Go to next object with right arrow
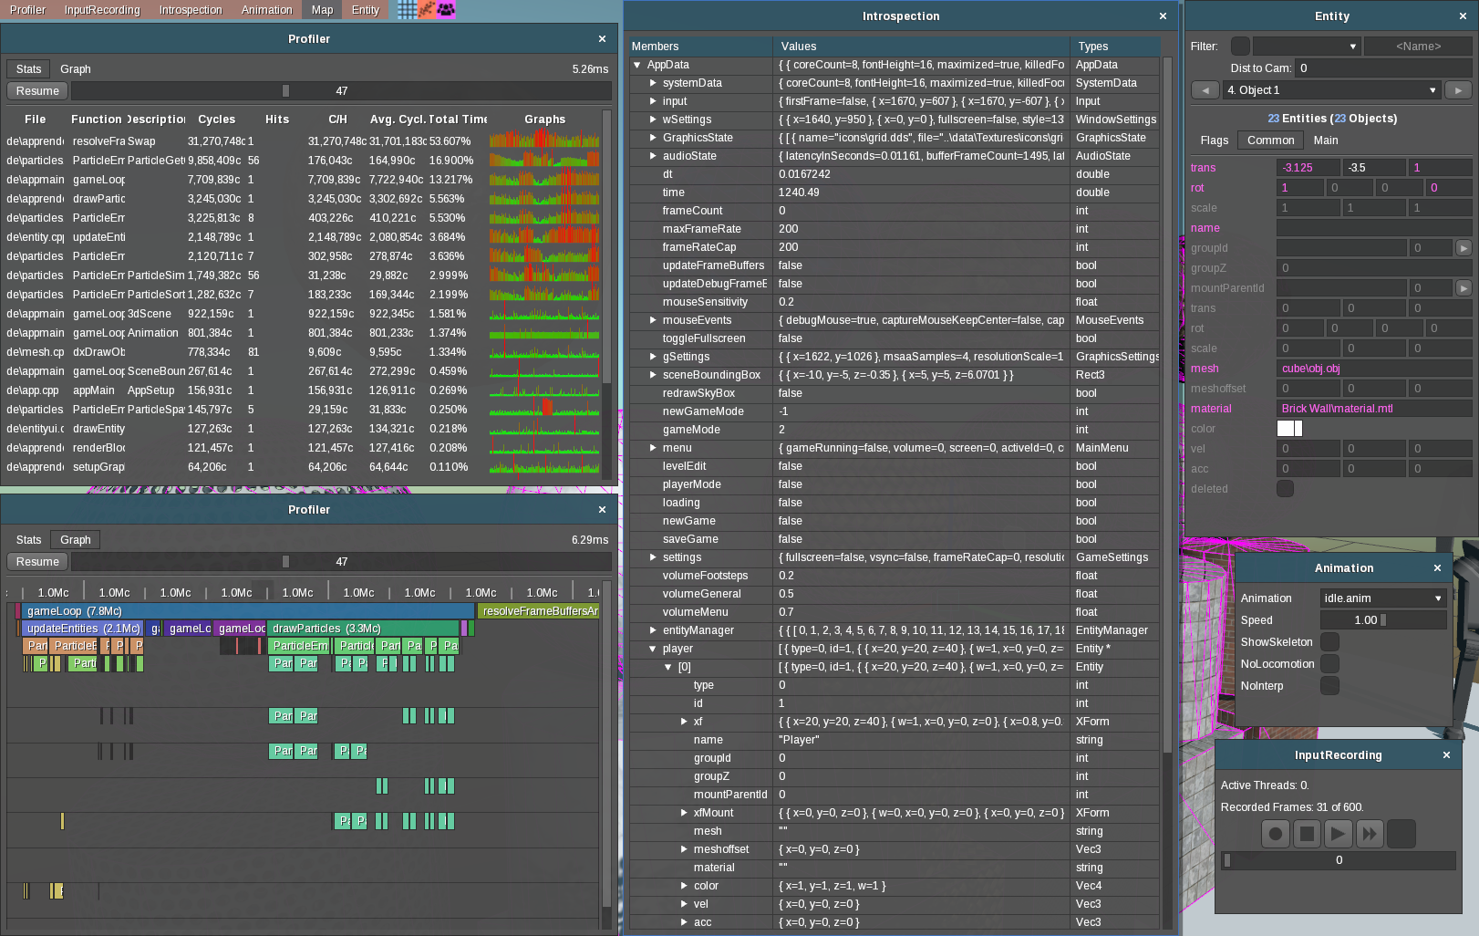 pos(1458,90)
